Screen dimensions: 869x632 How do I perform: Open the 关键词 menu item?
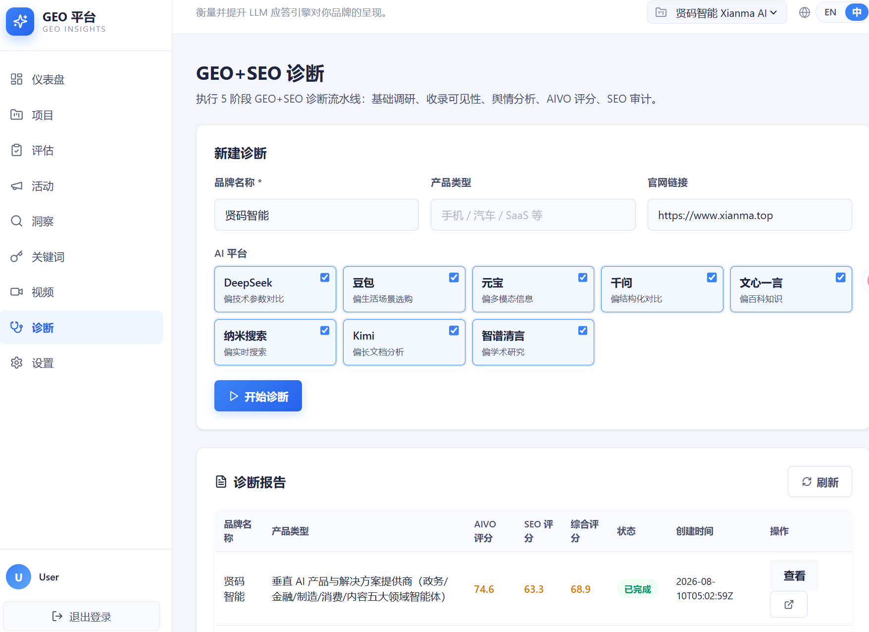[x=82, y=257]
